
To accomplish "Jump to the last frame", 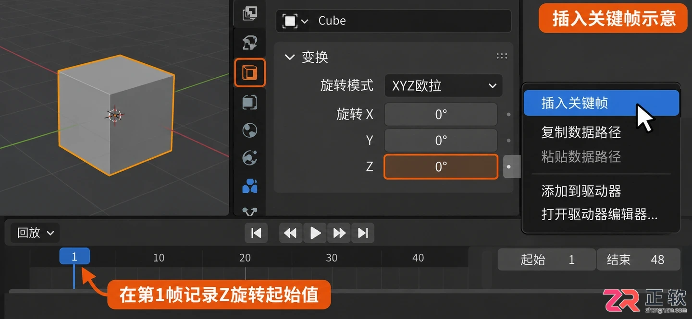I will (363, 233).
